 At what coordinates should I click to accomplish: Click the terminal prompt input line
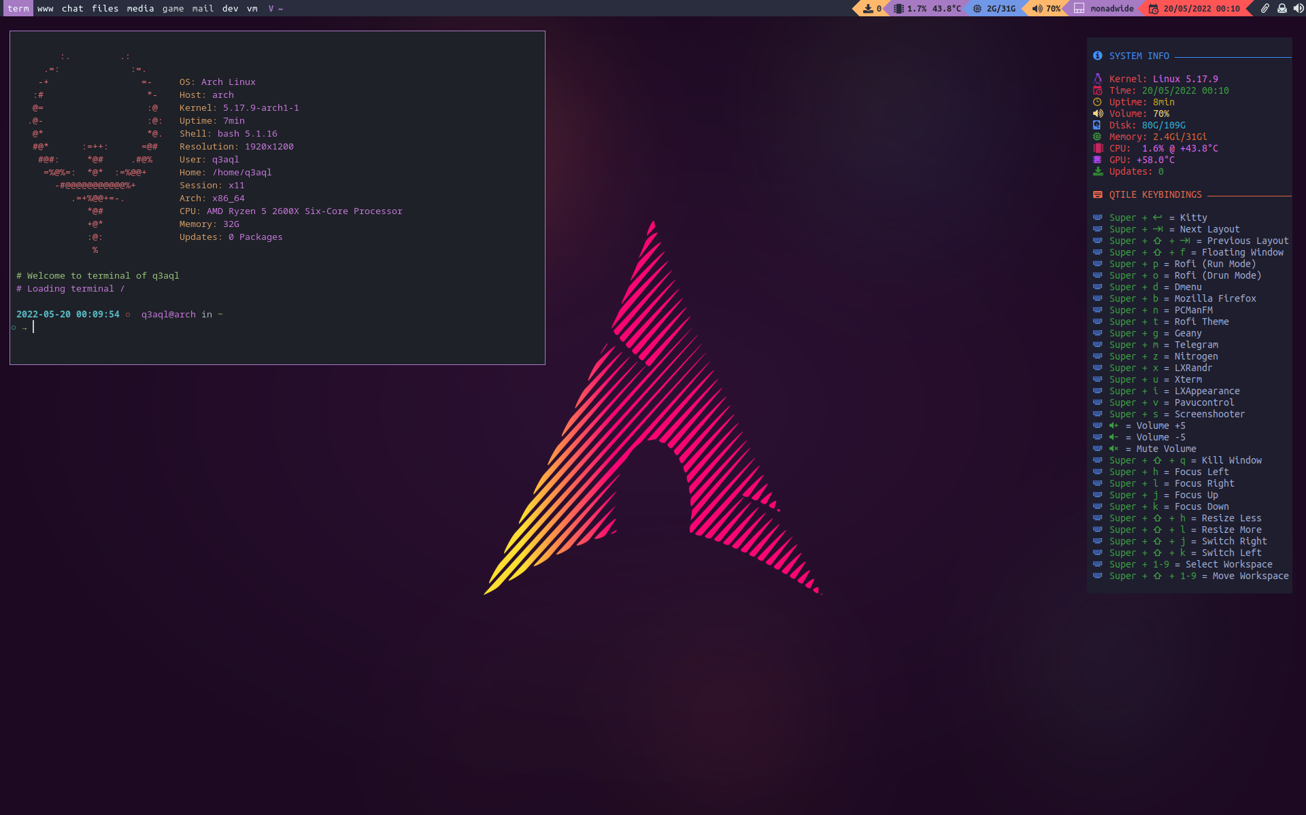pyautogui.click(x=278, y=328)
